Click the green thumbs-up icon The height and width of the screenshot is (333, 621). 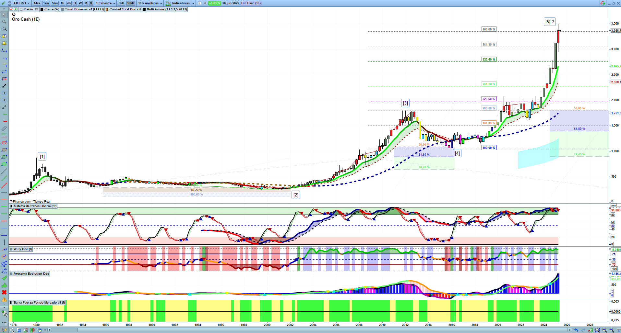coord(4,285)
